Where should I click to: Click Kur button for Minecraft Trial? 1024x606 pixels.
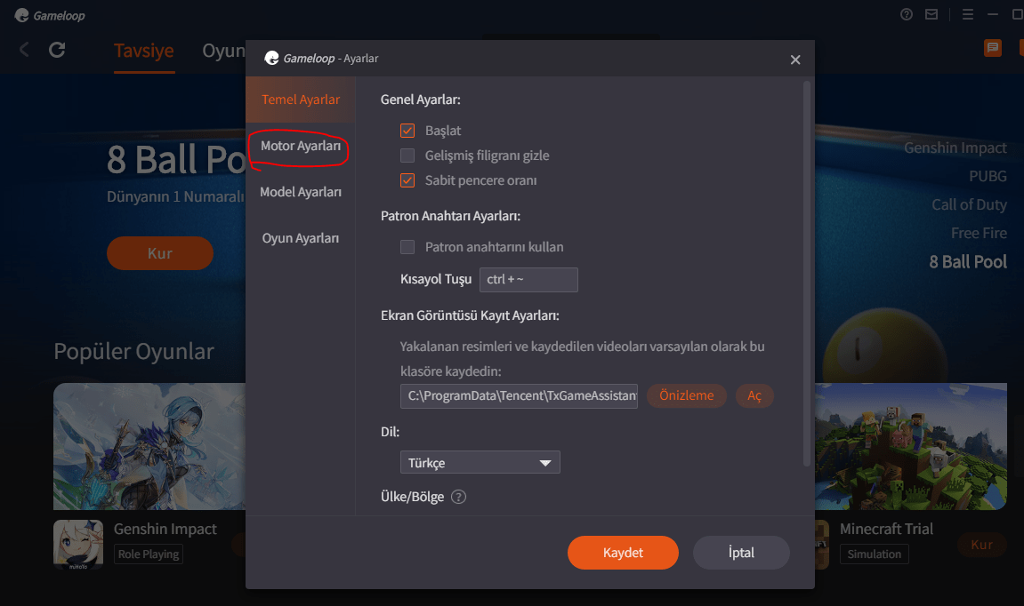point(981,545)
